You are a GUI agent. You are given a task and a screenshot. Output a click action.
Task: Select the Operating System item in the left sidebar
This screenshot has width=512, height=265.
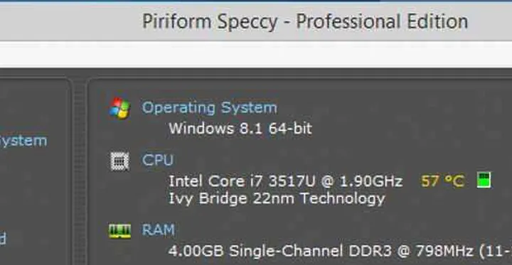coord(23,142)
